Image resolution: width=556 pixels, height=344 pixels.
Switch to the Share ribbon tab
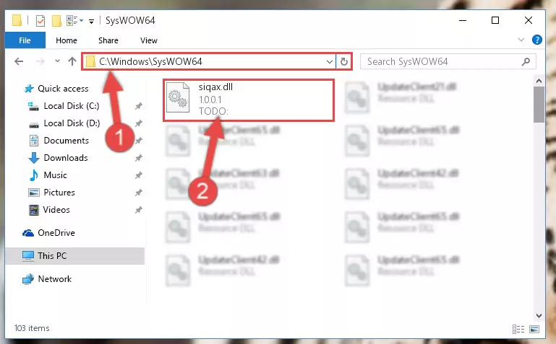(x=108, y=40)
